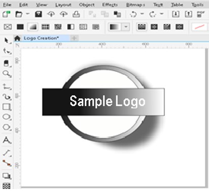Click the gradient fill picker swatch

click(115, 27)
